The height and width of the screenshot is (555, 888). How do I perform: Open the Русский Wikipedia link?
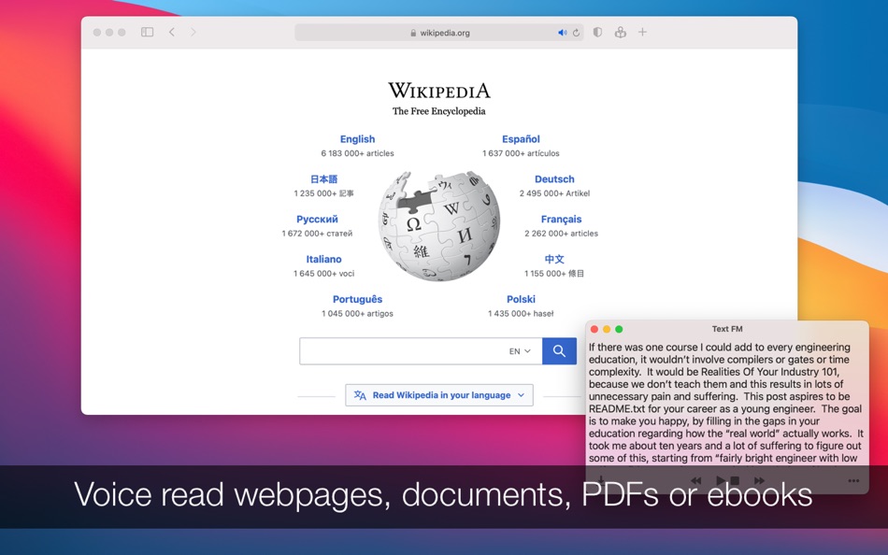click(x=317, y=220)
